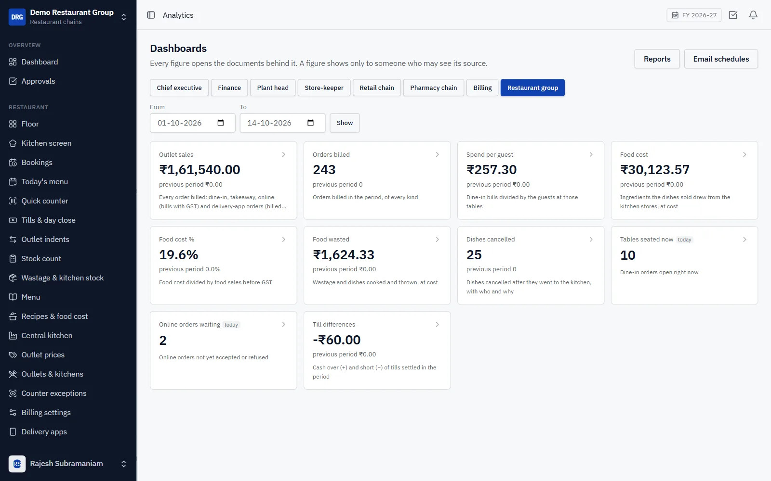Toggle the sidebar panel icon
The width and height of the screenshot is (771, 481).
point(151,15)
